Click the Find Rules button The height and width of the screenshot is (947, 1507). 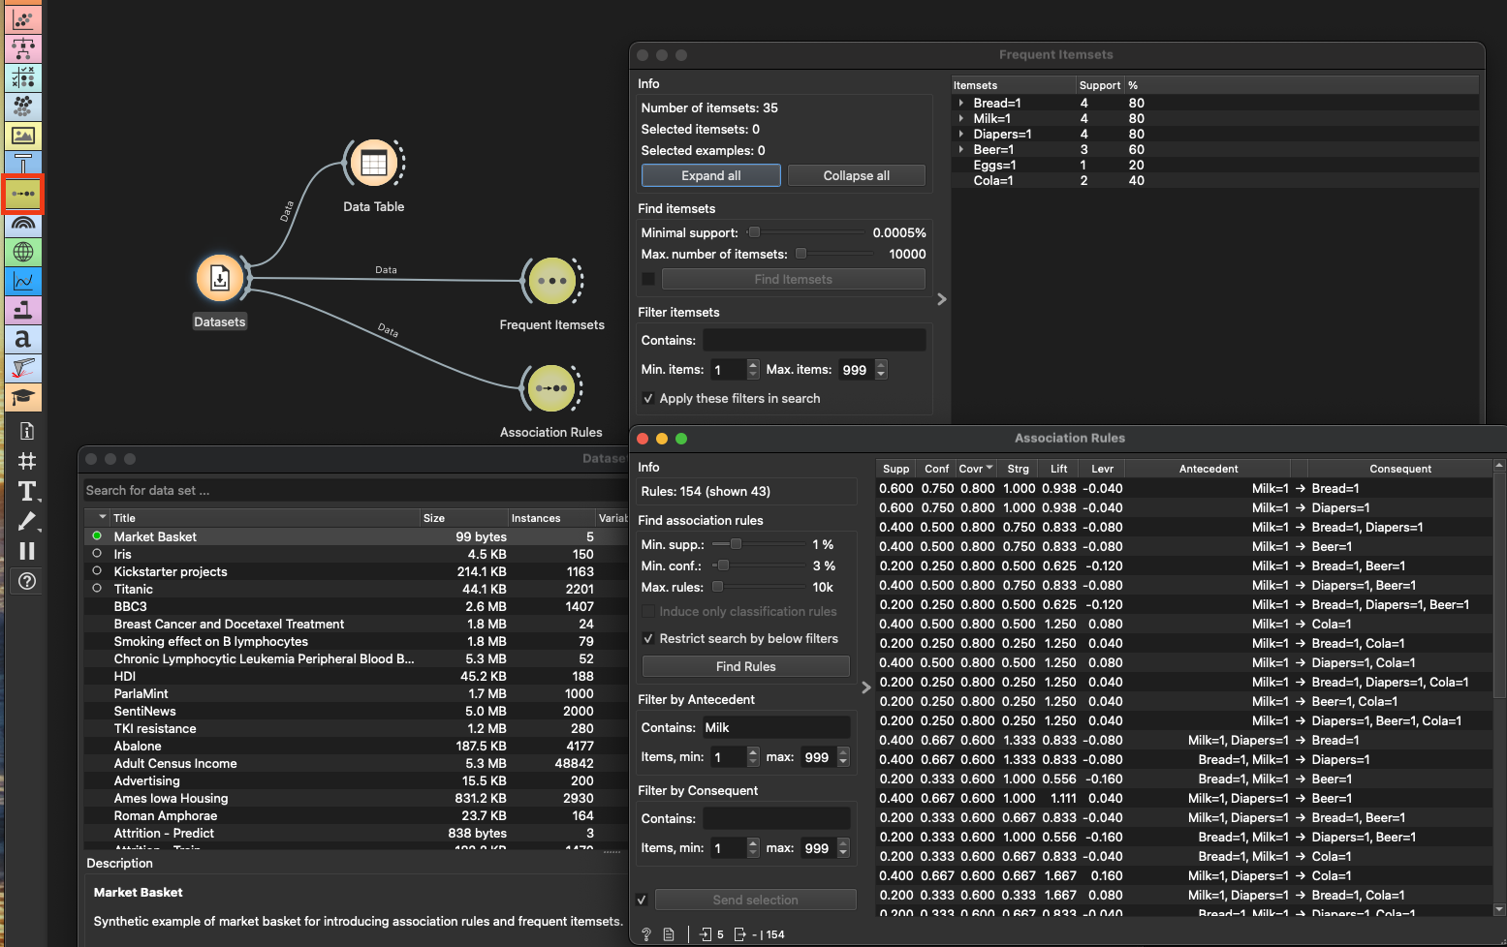click(x=745, y=666)
